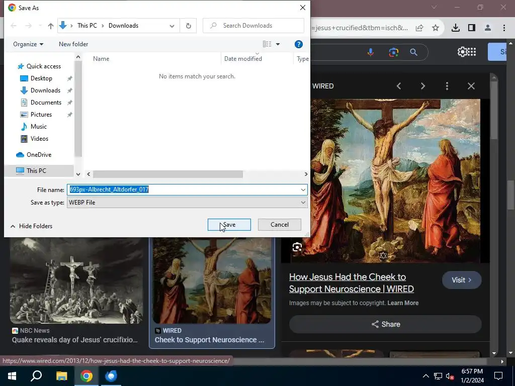Image resolution: width=515 pixels, height=386 pixels.
Task: Open the recent locations dropdown arrow
Action: click(40, 26)
